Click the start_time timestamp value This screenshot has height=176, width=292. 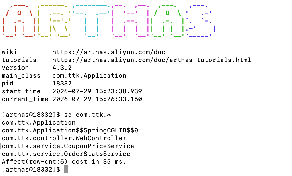pyautogui.click(x=97, y=91)
